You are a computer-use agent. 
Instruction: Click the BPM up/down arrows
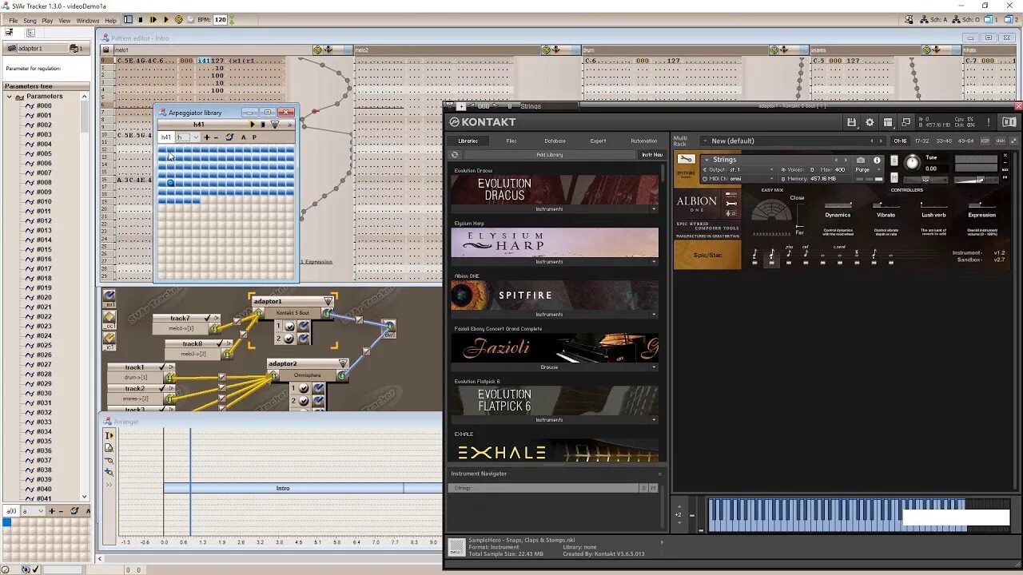pos(232,19)
